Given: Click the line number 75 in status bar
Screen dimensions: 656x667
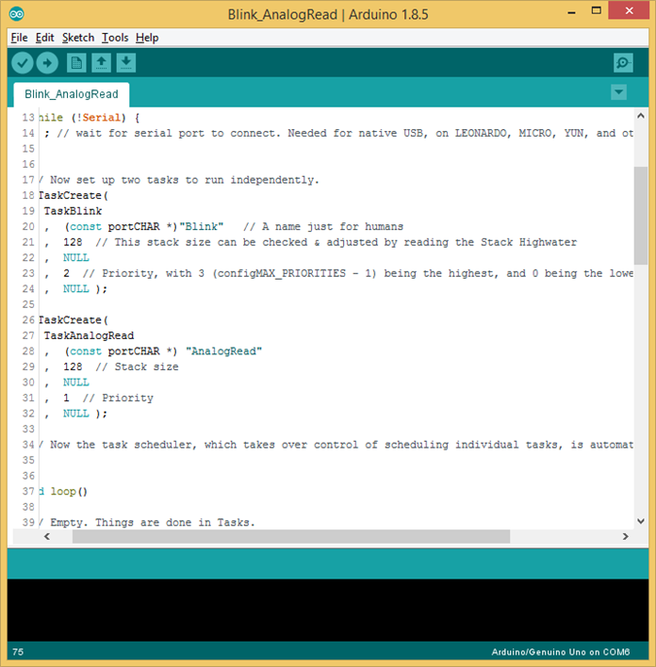Looking at the screenshot, I should (x=18, y=652).
